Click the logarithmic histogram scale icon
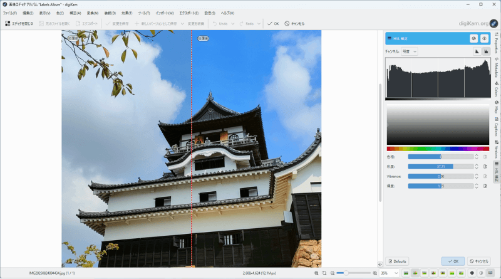Image resolution: width=501 pixels, height=279 pixels. [485, 51]
